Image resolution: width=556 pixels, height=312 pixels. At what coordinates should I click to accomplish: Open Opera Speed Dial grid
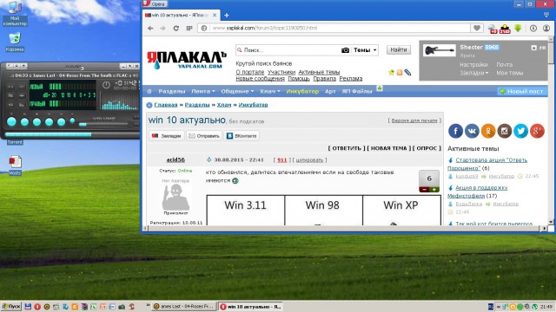189,28
